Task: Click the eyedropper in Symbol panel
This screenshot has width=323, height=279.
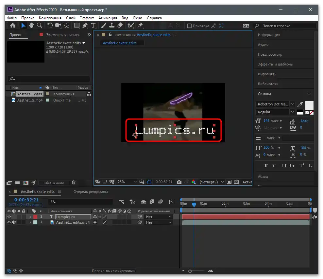Action: pos(300,104)
